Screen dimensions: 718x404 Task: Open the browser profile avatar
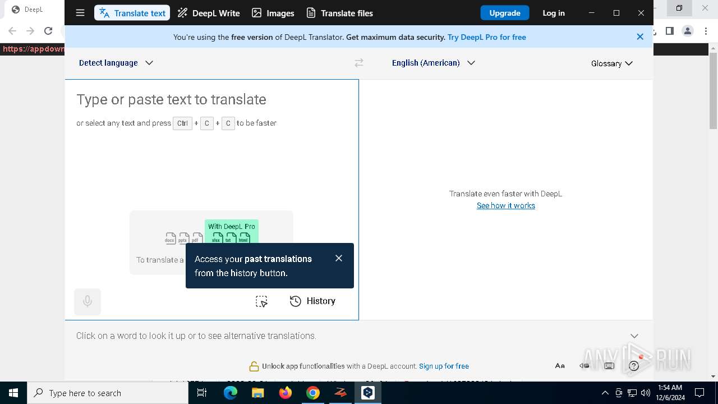688,31
